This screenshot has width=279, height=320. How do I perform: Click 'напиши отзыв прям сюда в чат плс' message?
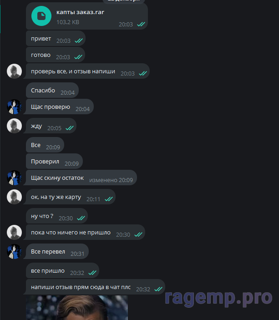click(x=94, y=287)
